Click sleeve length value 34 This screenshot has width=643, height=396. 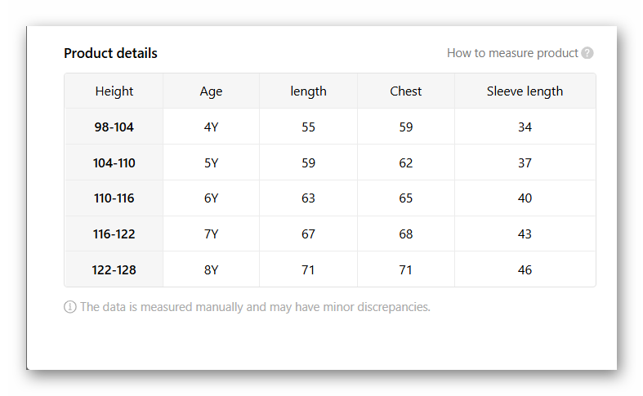[x=525, y=127]
